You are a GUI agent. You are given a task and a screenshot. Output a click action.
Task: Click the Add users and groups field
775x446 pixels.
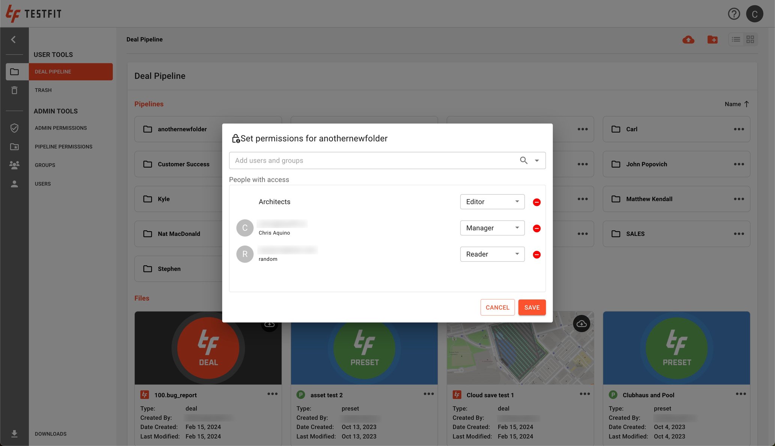click(x=372, y=160)
